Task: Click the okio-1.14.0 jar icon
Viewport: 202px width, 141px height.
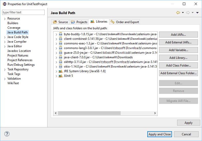Action: pyautogui.click(x=61, y=67)
